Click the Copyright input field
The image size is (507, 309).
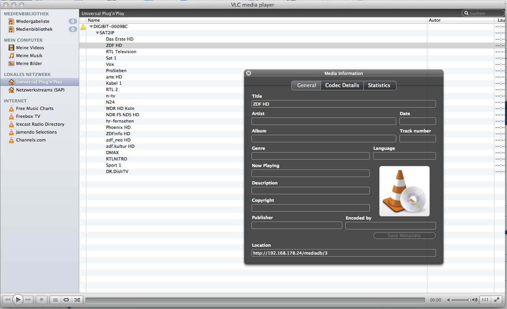click(311, 208)
